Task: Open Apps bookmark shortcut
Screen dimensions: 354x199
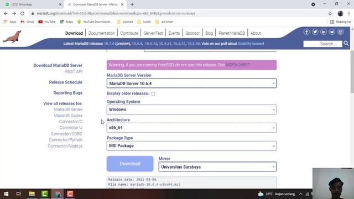Action: tap(10, 22)
